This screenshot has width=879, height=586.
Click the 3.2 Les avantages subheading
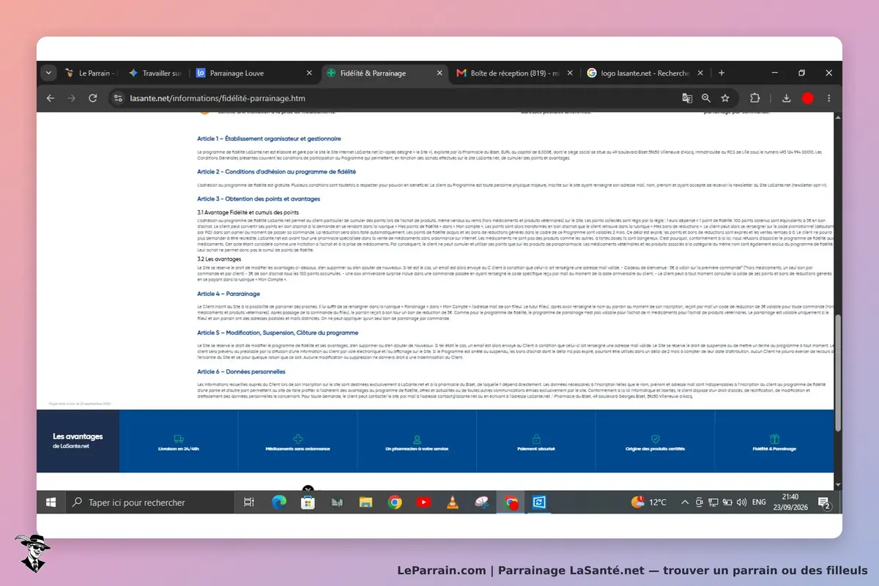pos(219,259)
